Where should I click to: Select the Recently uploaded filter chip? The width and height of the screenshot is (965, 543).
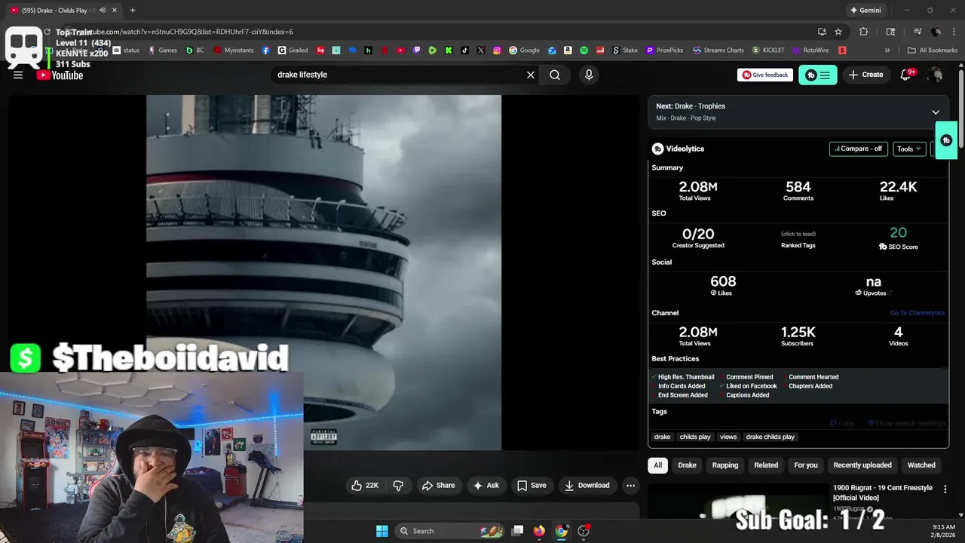pyautogui.click(x=862, y=465)
